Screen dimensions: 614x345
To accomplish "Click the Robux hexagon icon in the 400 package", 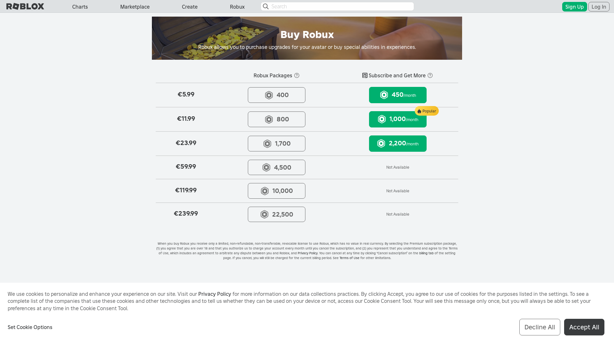I will pyautogui.click(x=269, y=95).
